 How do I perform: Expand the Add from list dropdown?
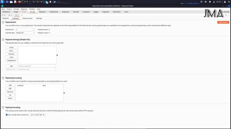click(31, 69)
